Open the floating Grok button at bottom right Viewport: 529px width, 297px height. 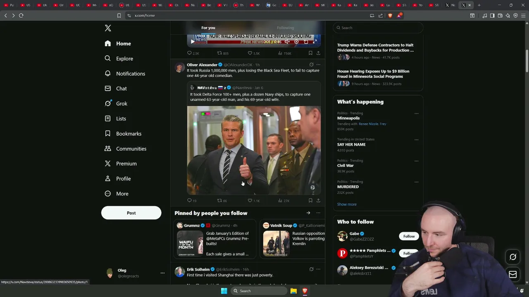coord(513,257)
